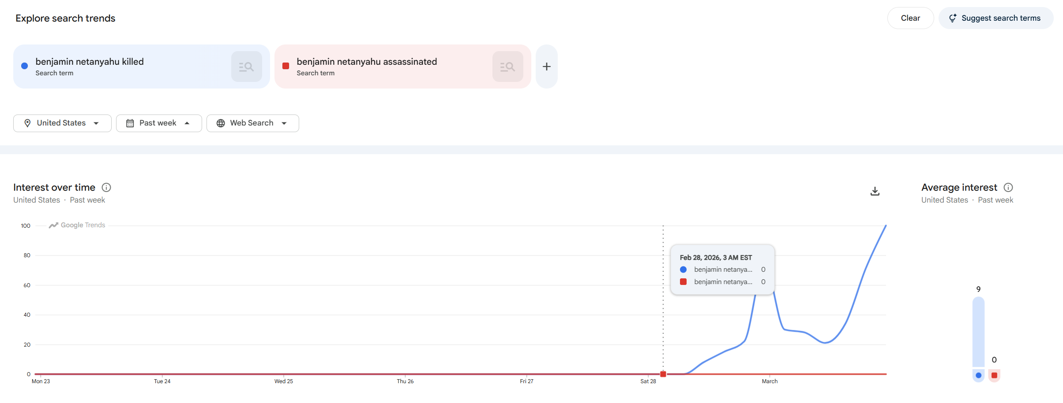Click the 'Average interest' heading
Image resolution: width=1063 pixels, height=403 pixels.
pyautogui.click(x=959, y=188)
